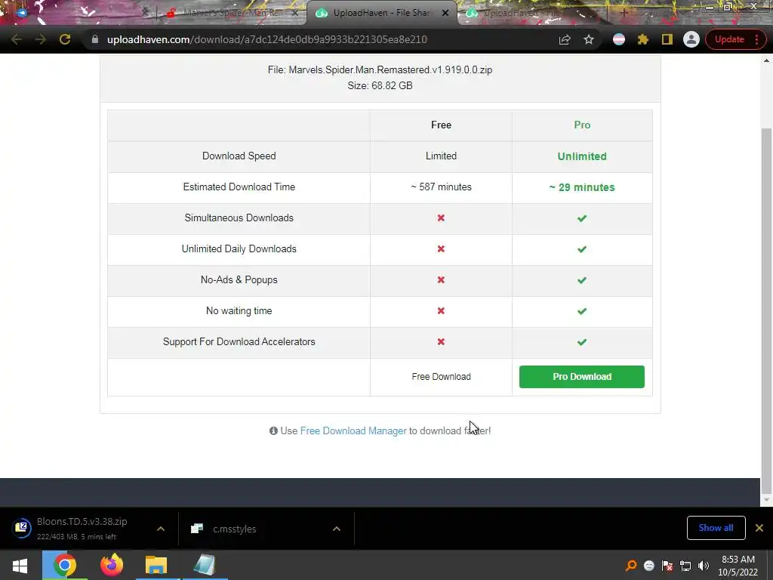
Task: Click the red X for Unlimited Daily Downloads
Action: 441,249
